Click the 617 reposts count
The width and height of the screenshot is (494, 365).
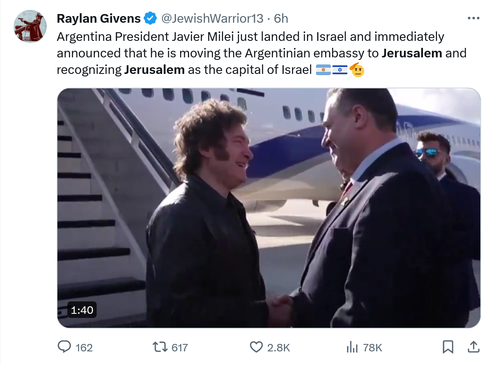[x=180, y=348]
